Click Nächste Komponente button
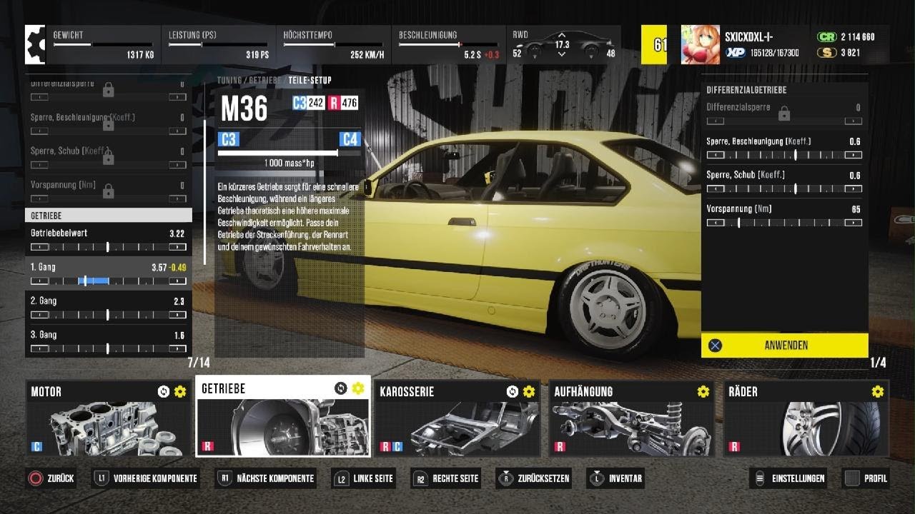 pyautogui.click(x=266, y=478)
